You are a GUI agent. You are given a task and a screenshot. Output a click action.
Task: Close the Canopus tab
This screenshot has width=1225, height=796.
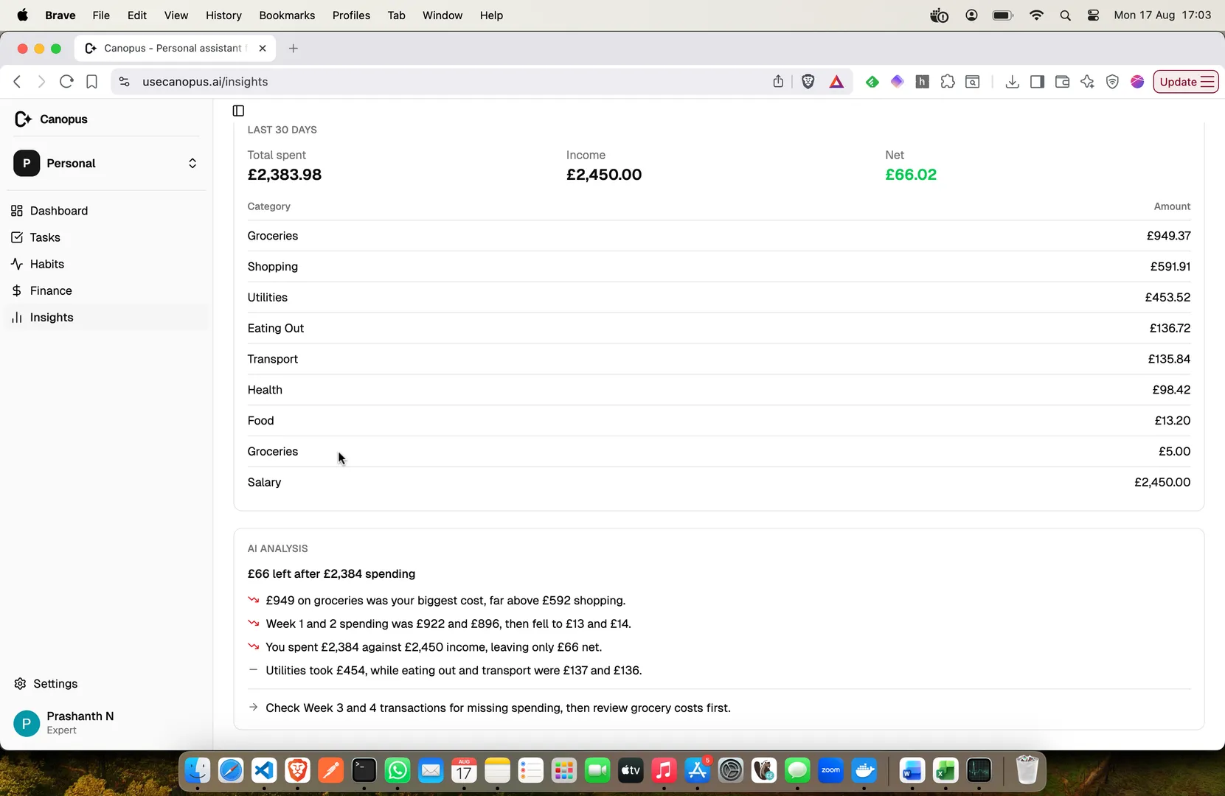[x=263, y=48]
